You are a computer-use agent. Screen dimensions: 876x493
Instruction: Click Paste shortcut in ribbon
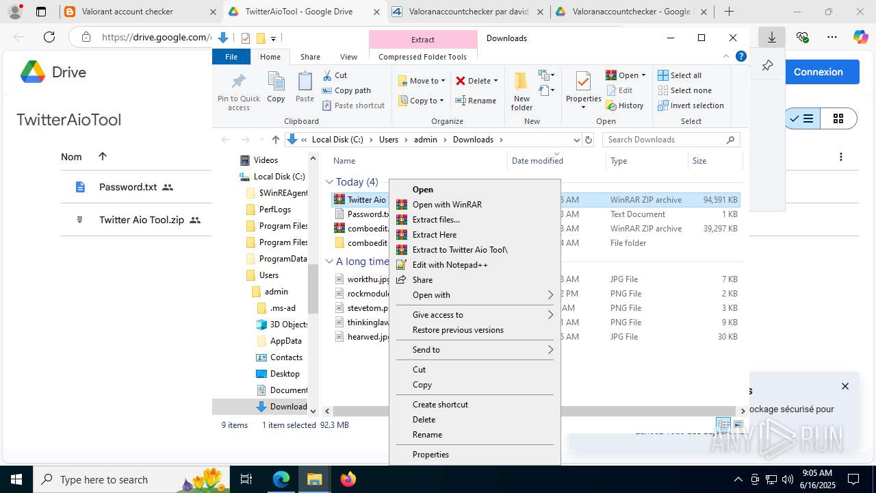coord(353,105)
